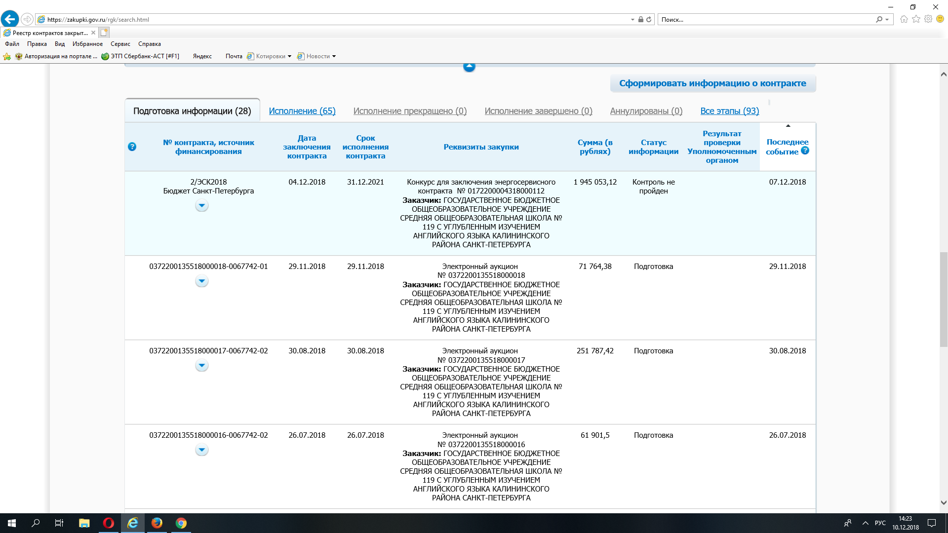
Task: Expand contract 0372200135518000018-0067742-01 details
Action: click(x=201, y=281)
